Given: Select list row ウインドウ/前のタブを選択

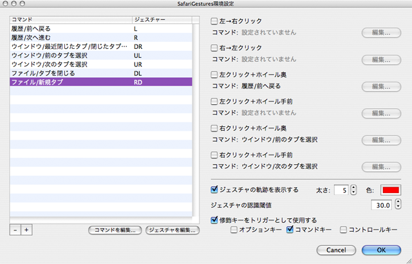Looking at the screenshot, I should 101,55.
